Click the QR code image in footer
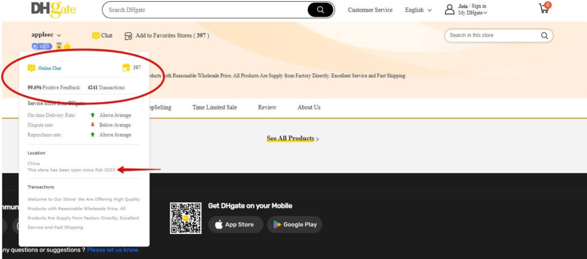Image resolution: width=587 pixels, height=259 pixels. click(186, 218)
